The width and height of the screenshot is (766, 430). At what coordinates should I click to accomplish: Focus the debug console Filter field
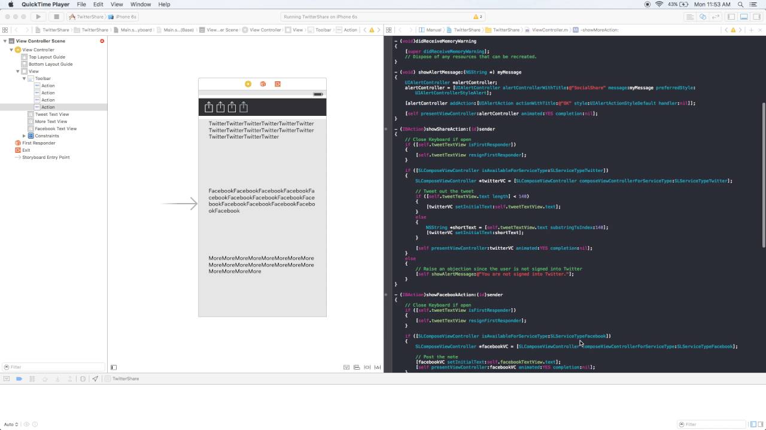click(712, 425)
